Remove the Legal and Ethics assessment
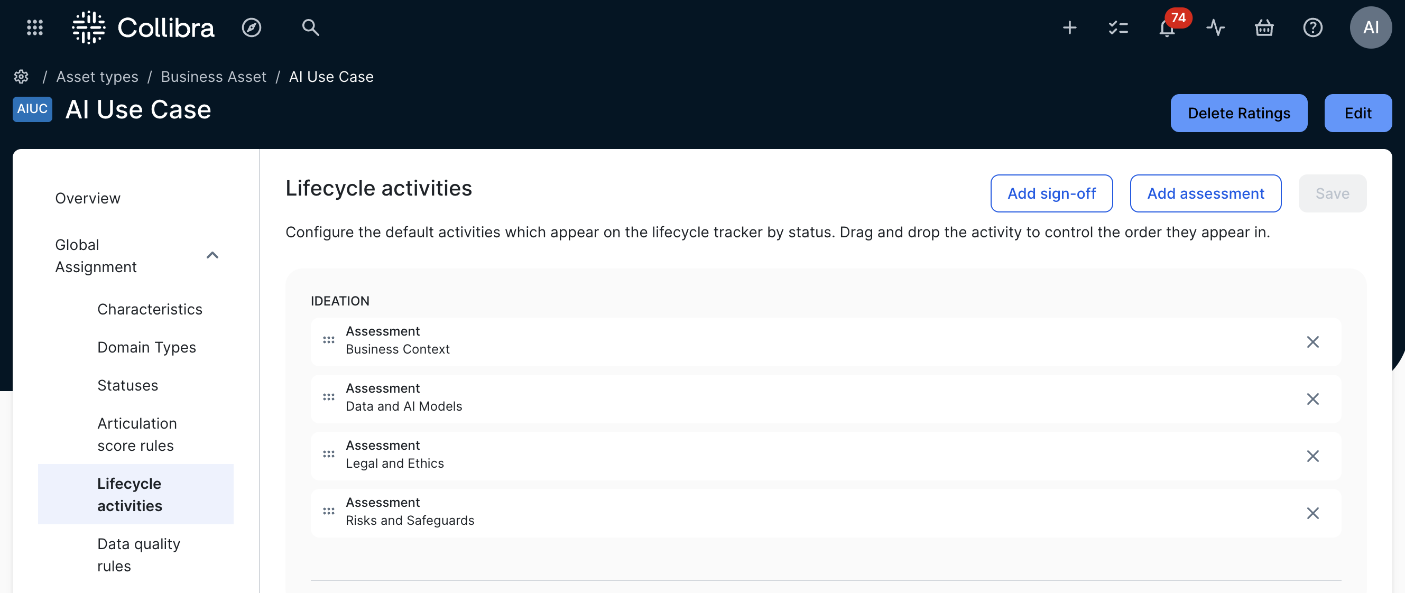Screen dimensions: 1405x593 click(x=1312, y=456)
